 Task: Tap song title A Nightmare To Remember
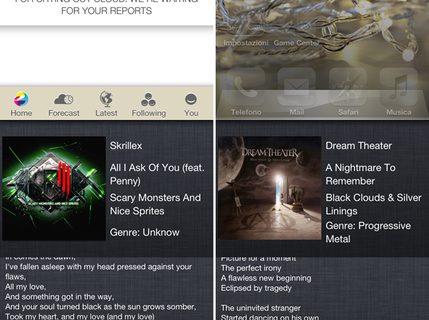coord(361,175)
